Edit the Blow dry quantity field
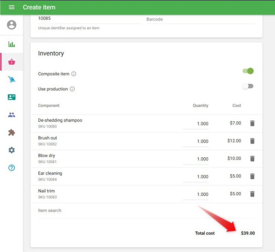Image resolution: width=275 pixels, height=252 pixels. [196, 159]
